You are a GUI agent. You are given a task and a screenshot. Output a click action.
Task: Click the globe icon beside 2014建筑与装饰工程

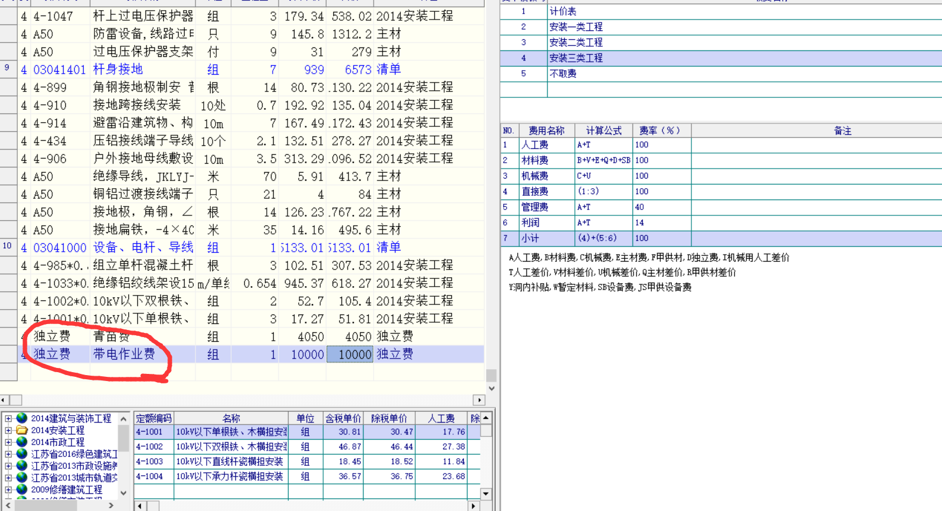click(x=22, y=418)
